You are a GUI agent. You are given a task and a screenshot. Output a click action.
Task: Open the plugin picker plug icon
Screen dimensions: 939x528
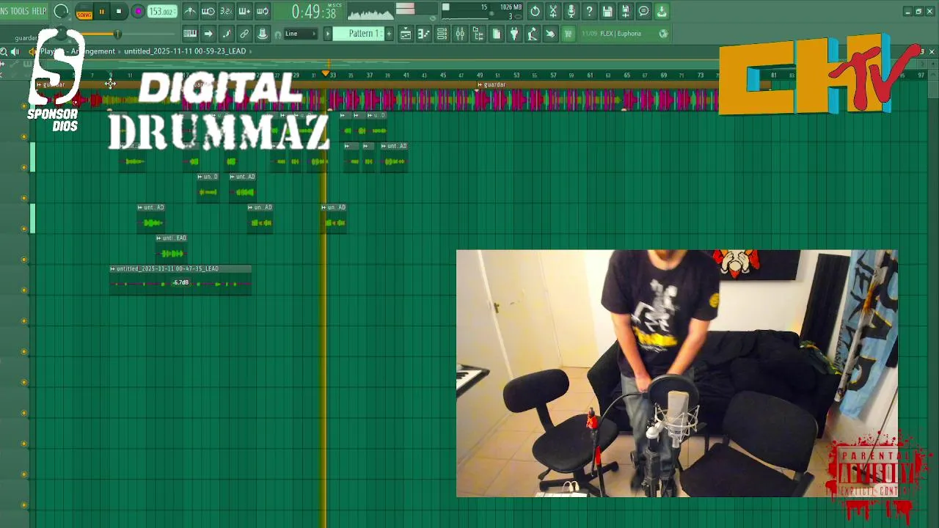click(x=514, y=34)
